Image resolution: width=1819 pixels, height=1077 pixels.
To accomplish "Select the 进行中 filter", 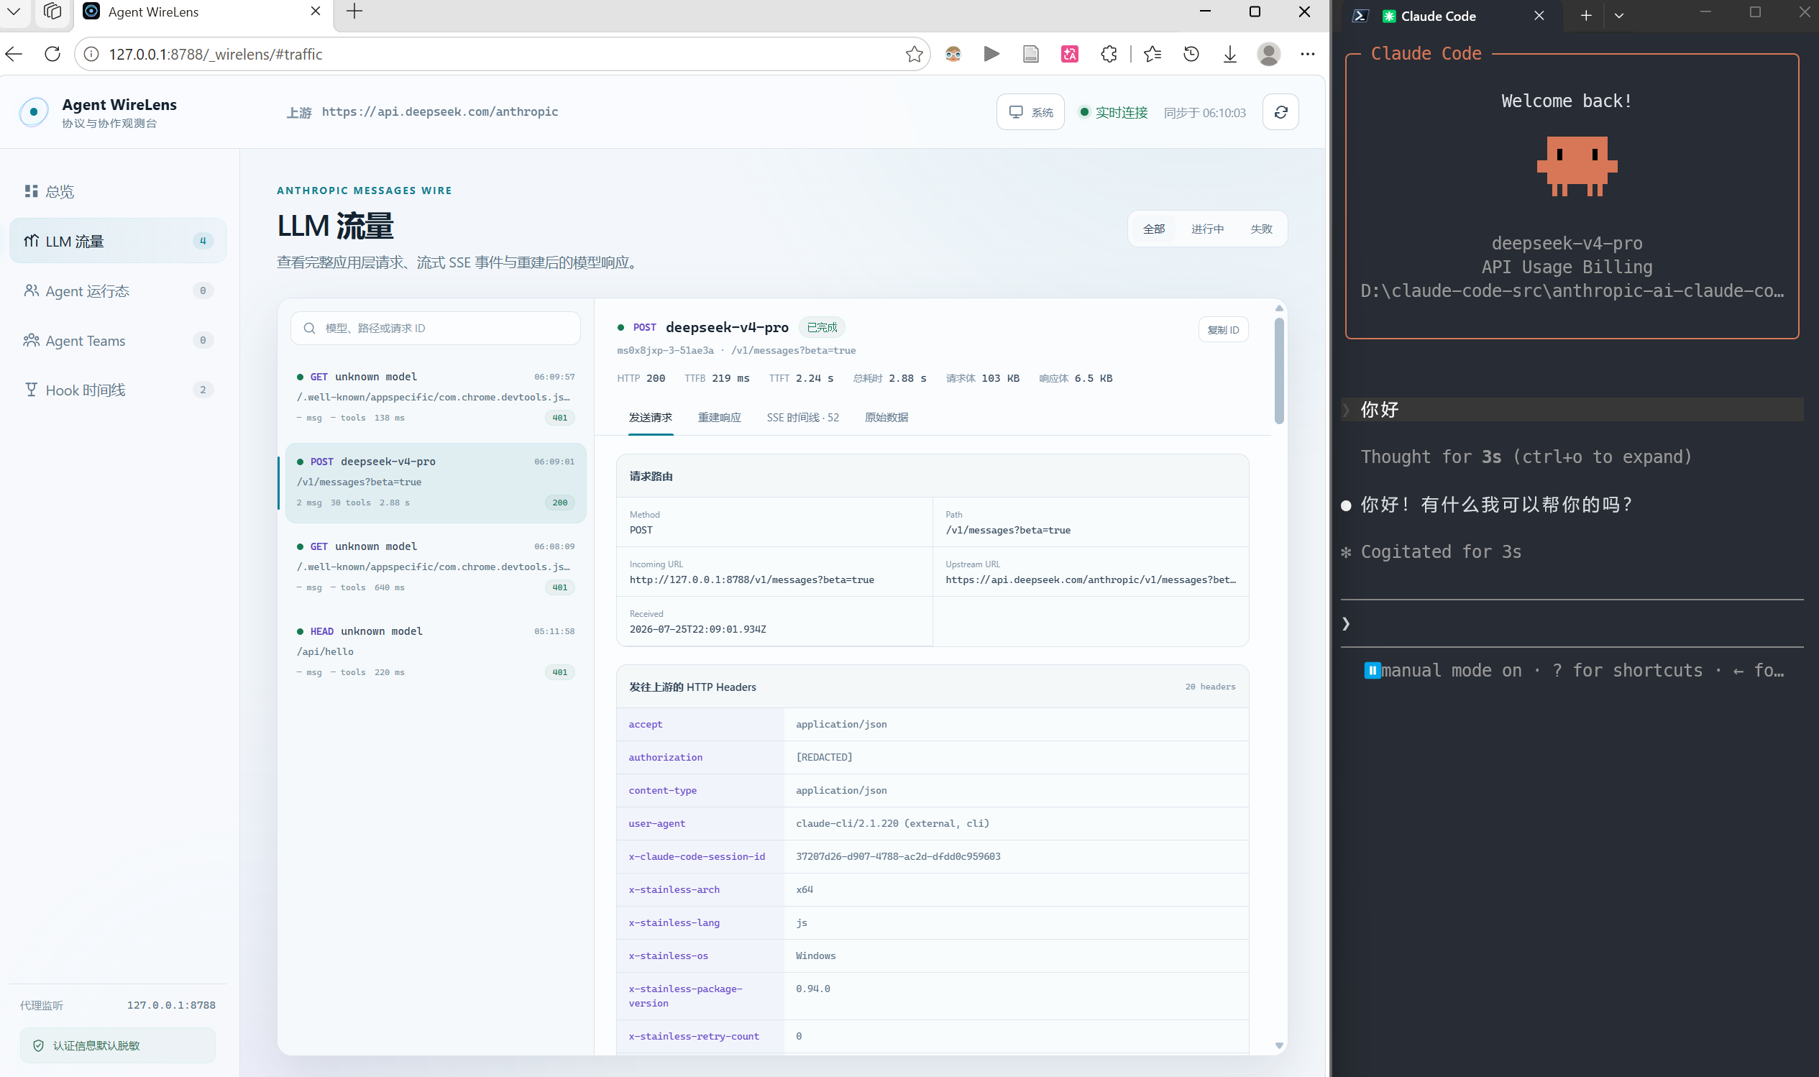I will [1207, 229].
